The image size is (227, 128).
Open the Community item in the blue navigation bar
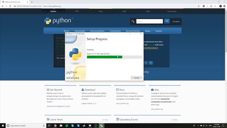point(115,31)
